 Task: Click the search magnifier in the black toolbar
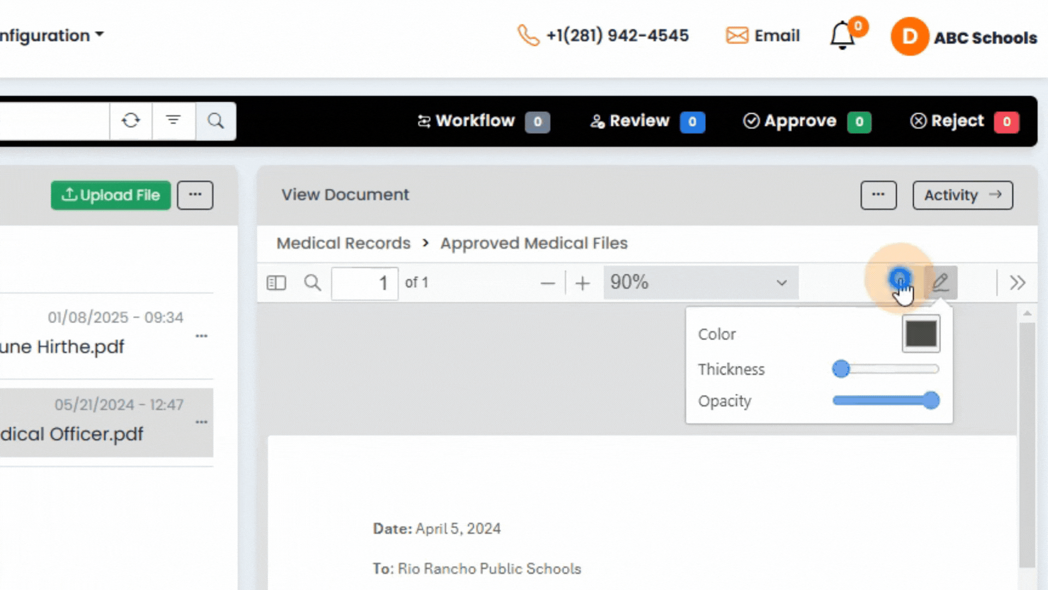click(216, 121)
